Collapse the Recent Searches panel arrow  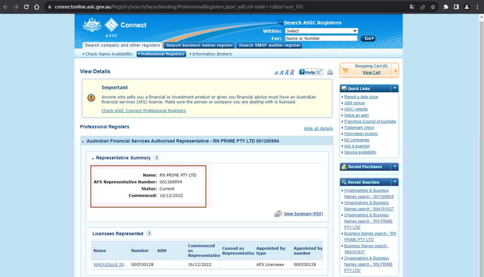394,182
